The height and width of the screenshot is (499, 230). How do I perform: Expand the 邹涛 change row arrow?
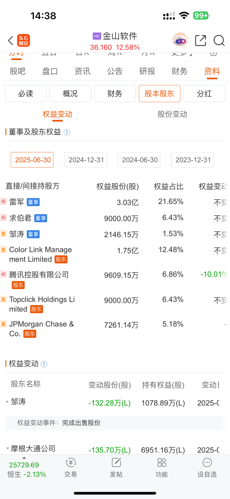(7, 402)
